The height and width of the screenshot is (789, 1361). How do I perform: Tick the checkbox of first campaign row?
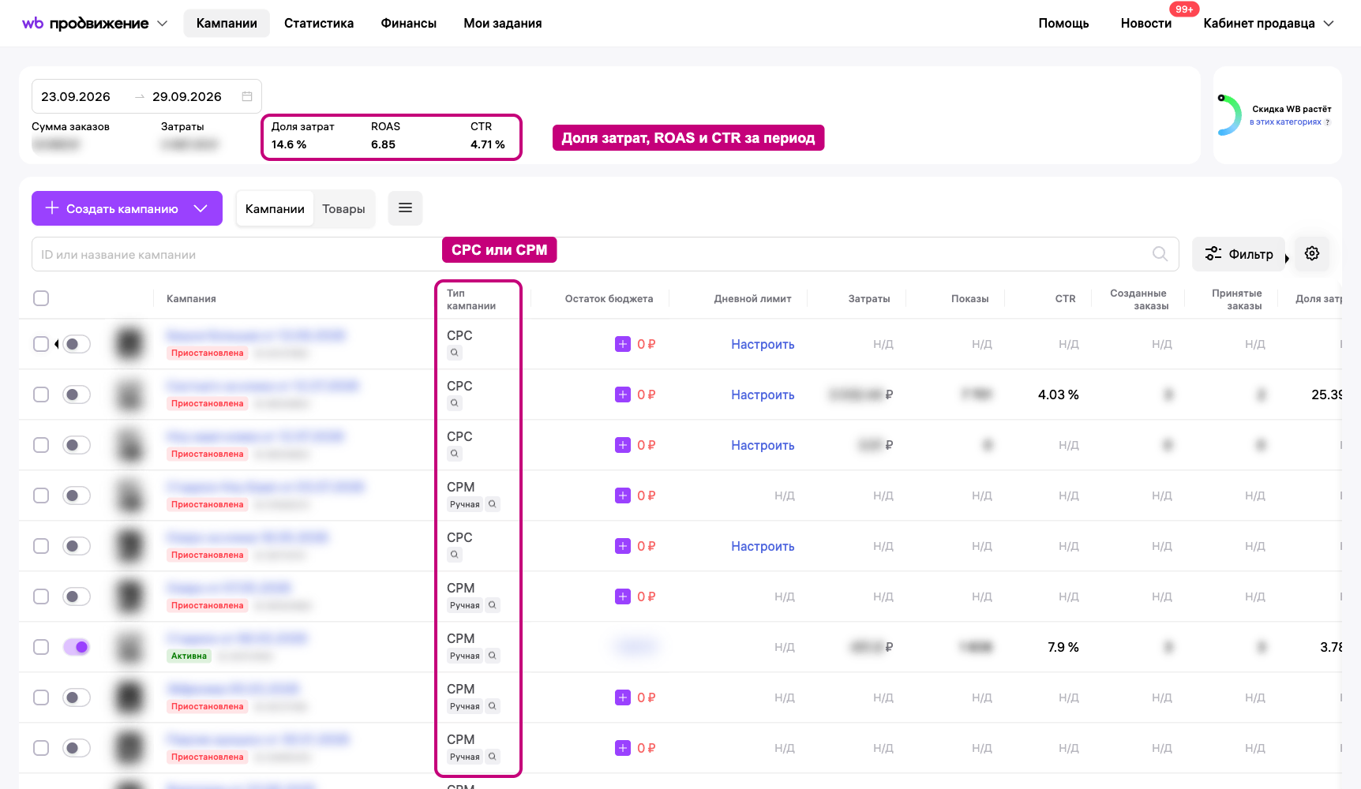(x=41, y=344)
